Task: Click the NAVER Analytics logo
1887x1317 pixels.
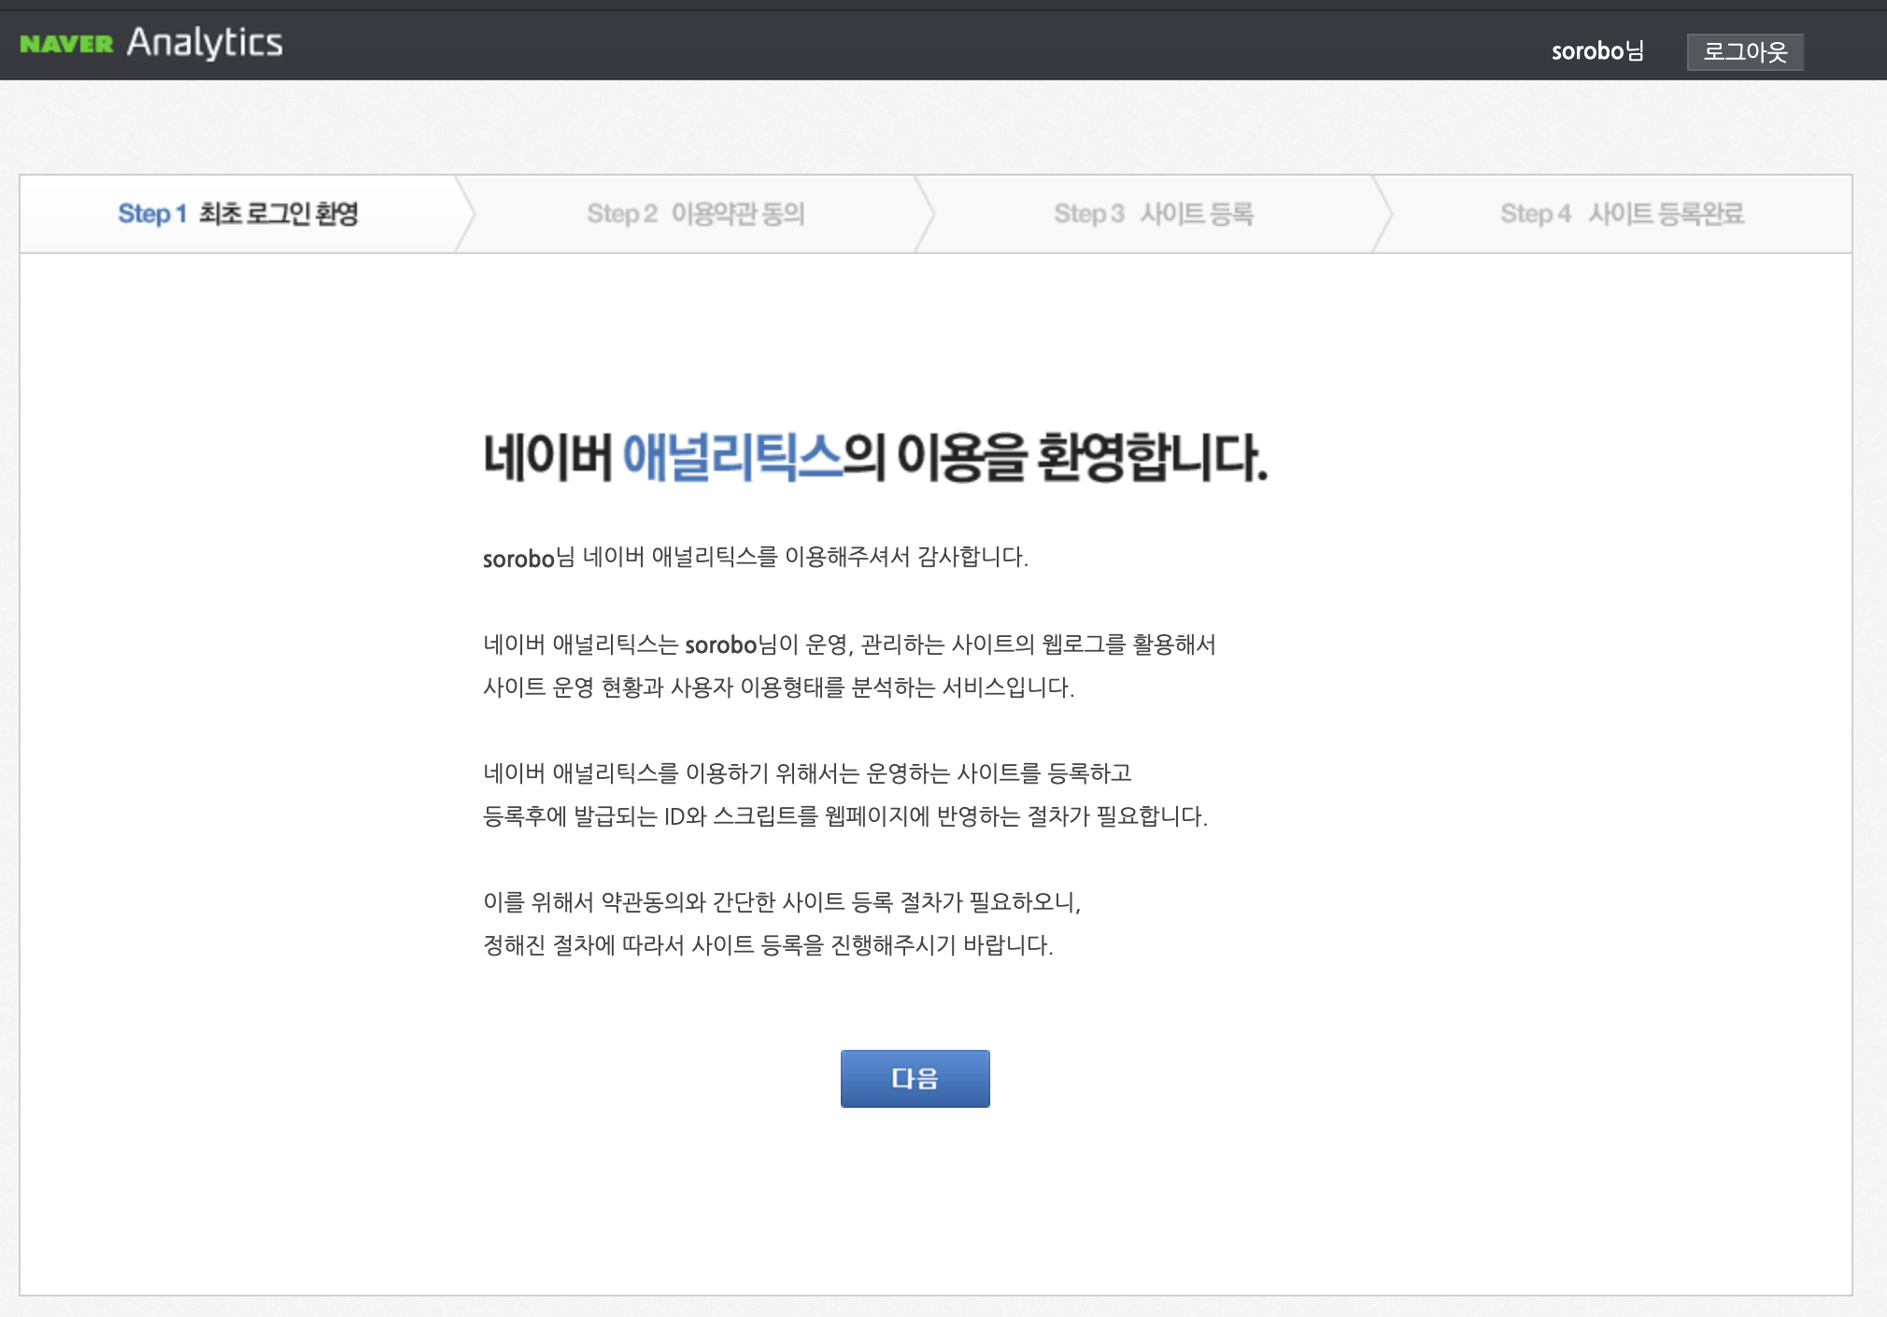Action: [151, 43]
